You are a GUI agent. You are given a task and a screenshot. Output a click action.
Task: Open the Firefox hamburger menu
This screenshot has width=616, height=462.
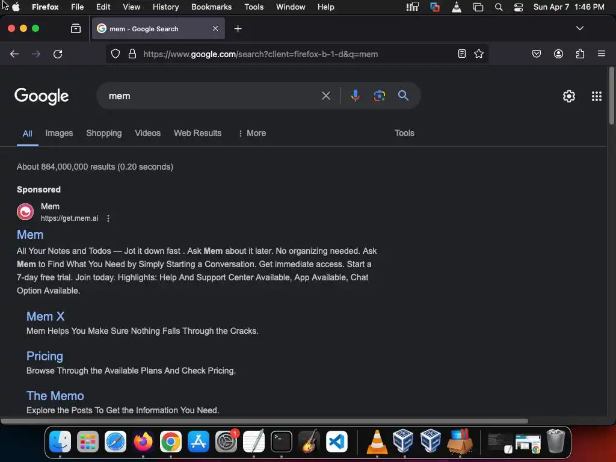602,54
